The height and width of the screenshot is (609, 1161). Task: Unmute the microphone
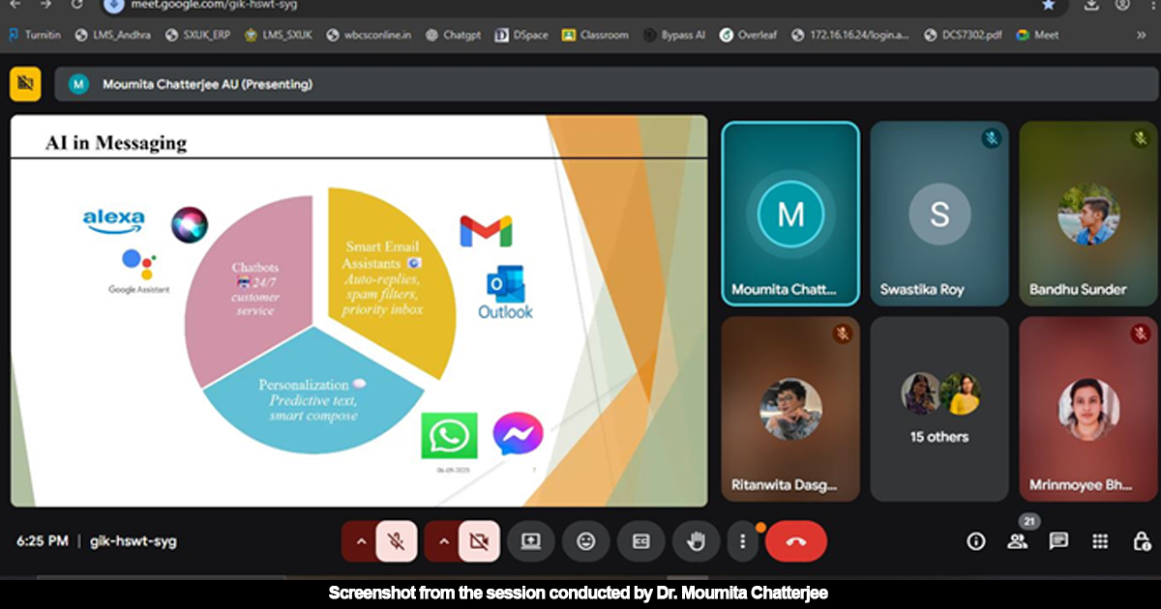click(x=397, y=541)
